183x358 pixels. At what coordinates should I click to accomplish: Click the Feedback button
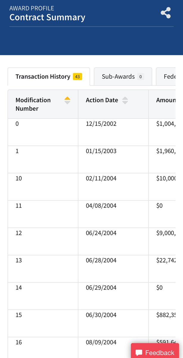(157, 352)
